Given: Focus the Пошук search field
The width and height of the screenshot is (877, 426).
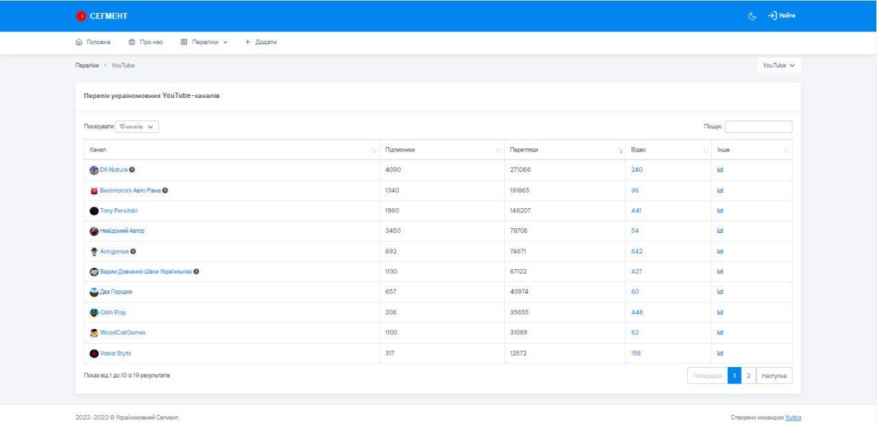Looking at the screenshot, I should coord(758,127).
